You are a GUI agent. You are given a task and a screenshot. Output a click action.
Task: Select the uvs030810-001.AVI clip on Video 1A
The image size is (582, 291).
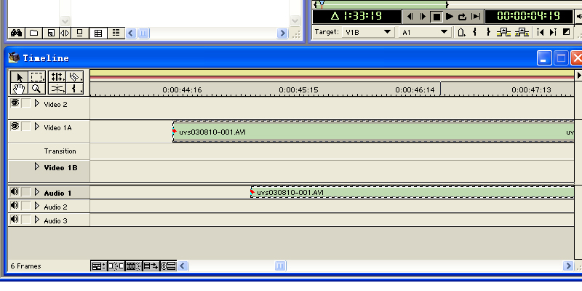coord(373,132)
